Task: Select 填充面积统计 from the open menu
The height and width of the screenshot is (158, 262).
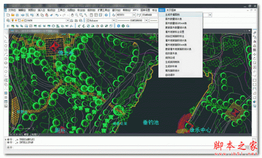Action: click(x=172, y=71)
